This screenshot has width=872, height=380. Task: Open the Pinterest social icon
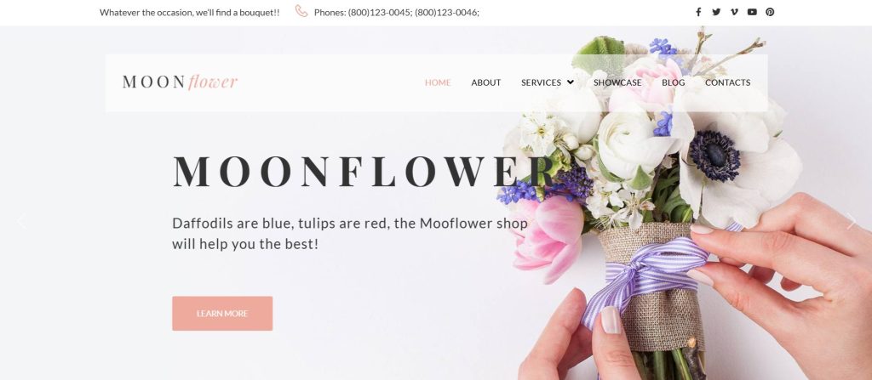coord(770,12)
